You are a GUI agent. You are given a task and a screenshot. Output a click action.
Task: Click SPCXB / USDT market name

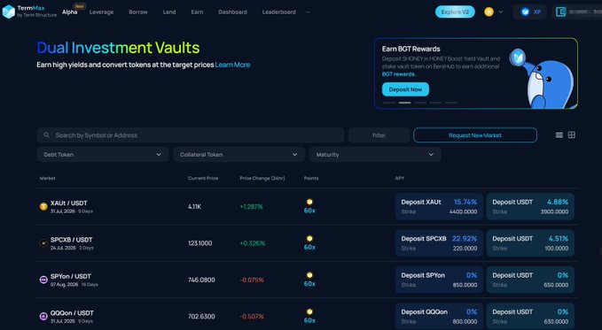tap(72, 240)
